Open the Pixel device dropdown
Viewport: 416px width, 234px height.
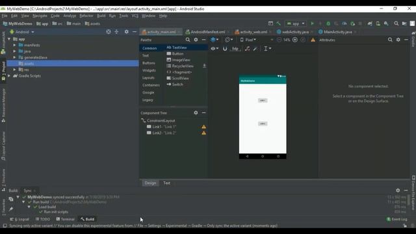click(248, 40)
